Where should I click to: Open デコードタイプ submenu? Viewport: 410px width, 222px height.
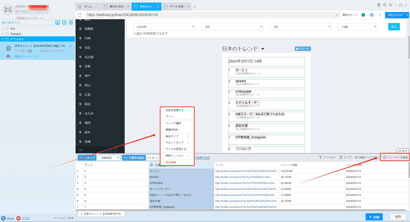[x=177, y=143]
